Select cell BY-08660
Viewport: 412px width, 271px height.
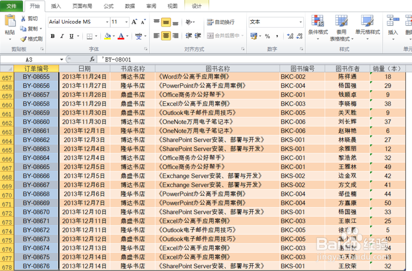point(36,122)
